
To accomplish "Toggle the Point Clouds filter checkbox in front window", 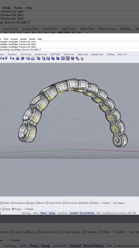I will [x=64, y=203].
